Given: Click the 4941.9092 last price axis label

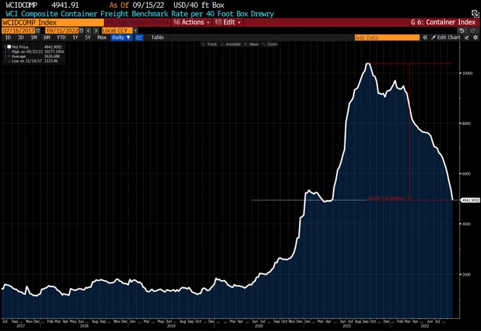Looking at the screenshot, I should (x=470, y=200).
